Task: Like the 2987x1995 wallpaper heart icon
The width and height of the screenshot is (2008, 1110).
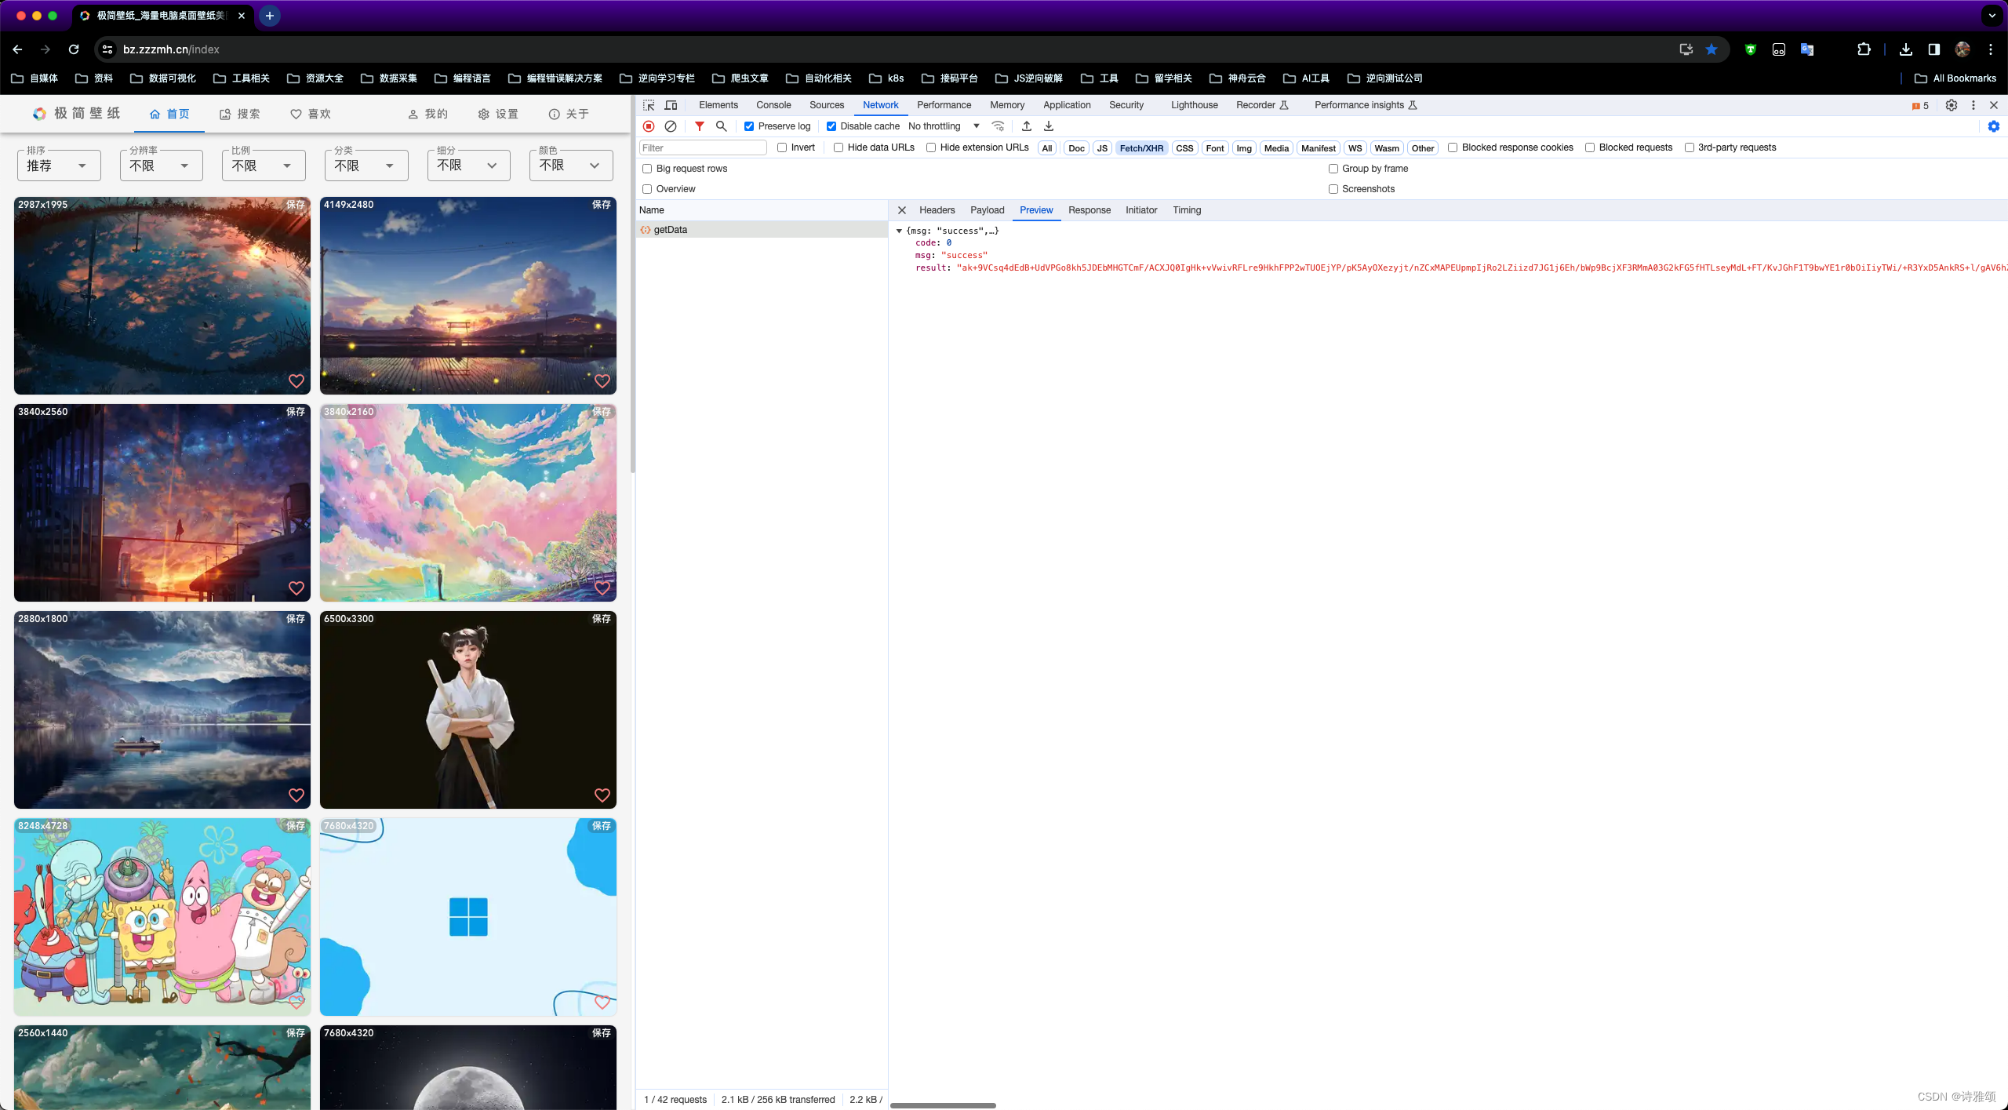Action: pyautogui.click(x=296, y=381)
